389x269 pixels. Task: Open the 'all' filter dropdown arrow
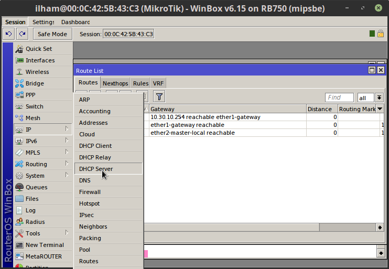pos(379,98)
